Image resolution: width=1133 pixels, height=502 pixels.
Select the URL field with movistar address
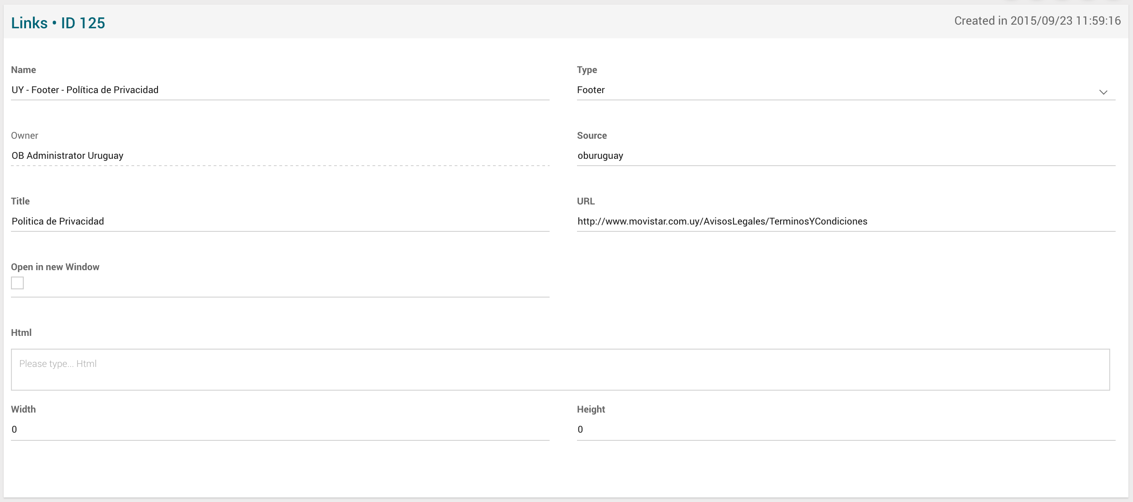(x=845, y=222)
